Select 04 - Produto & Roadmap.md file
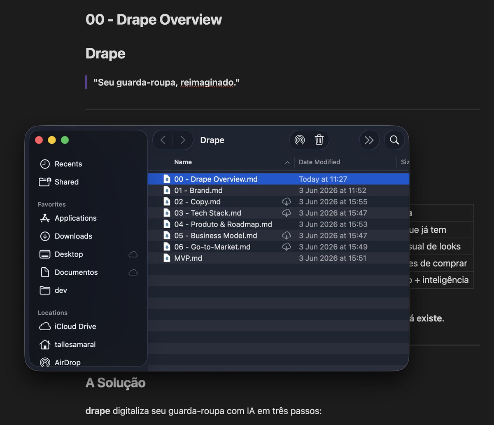494x425 pixels. 278,224
